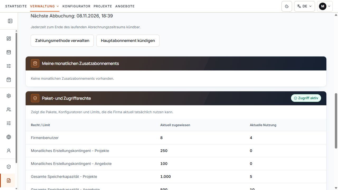Click the 'Recht / Limit' column header
338x190 pixels.
coord(40,125)
